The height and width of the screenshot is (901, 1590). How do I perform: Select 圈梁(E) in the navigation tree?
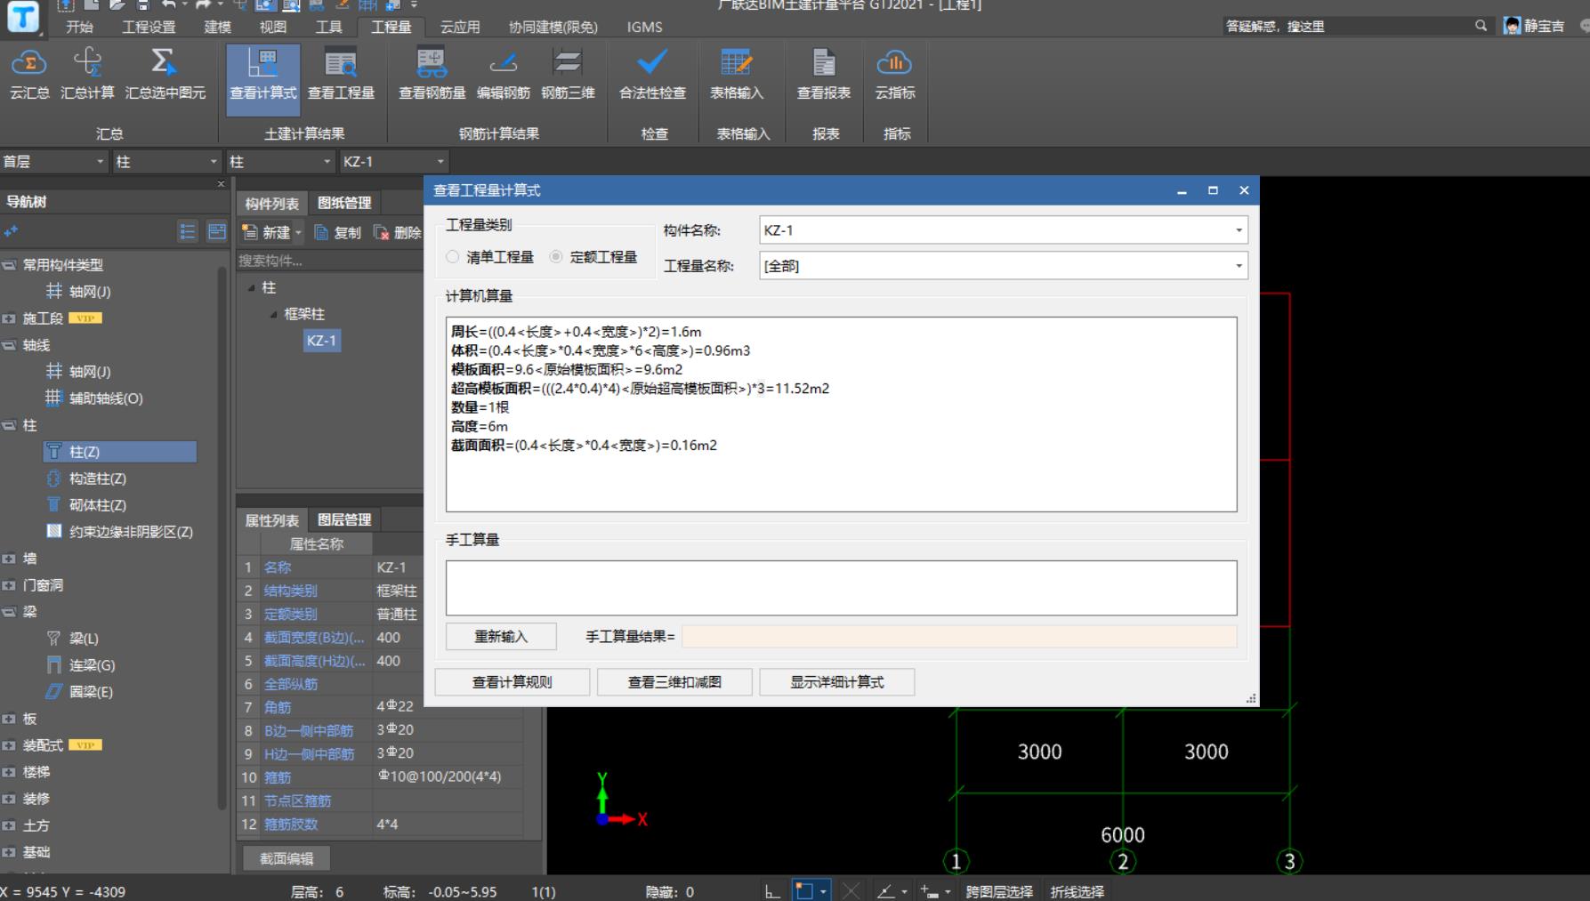coord(80,692)
